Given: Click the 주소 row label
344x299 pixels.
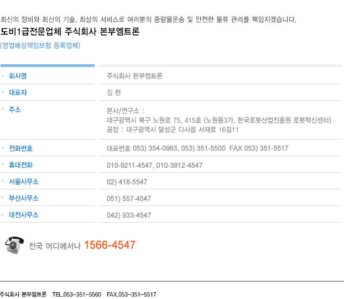Looking at the screenshot, I should pos(14,110).
